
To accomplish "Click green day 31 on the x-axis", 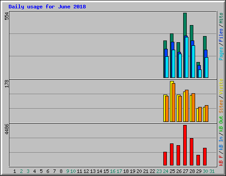I will click(212, 171).
